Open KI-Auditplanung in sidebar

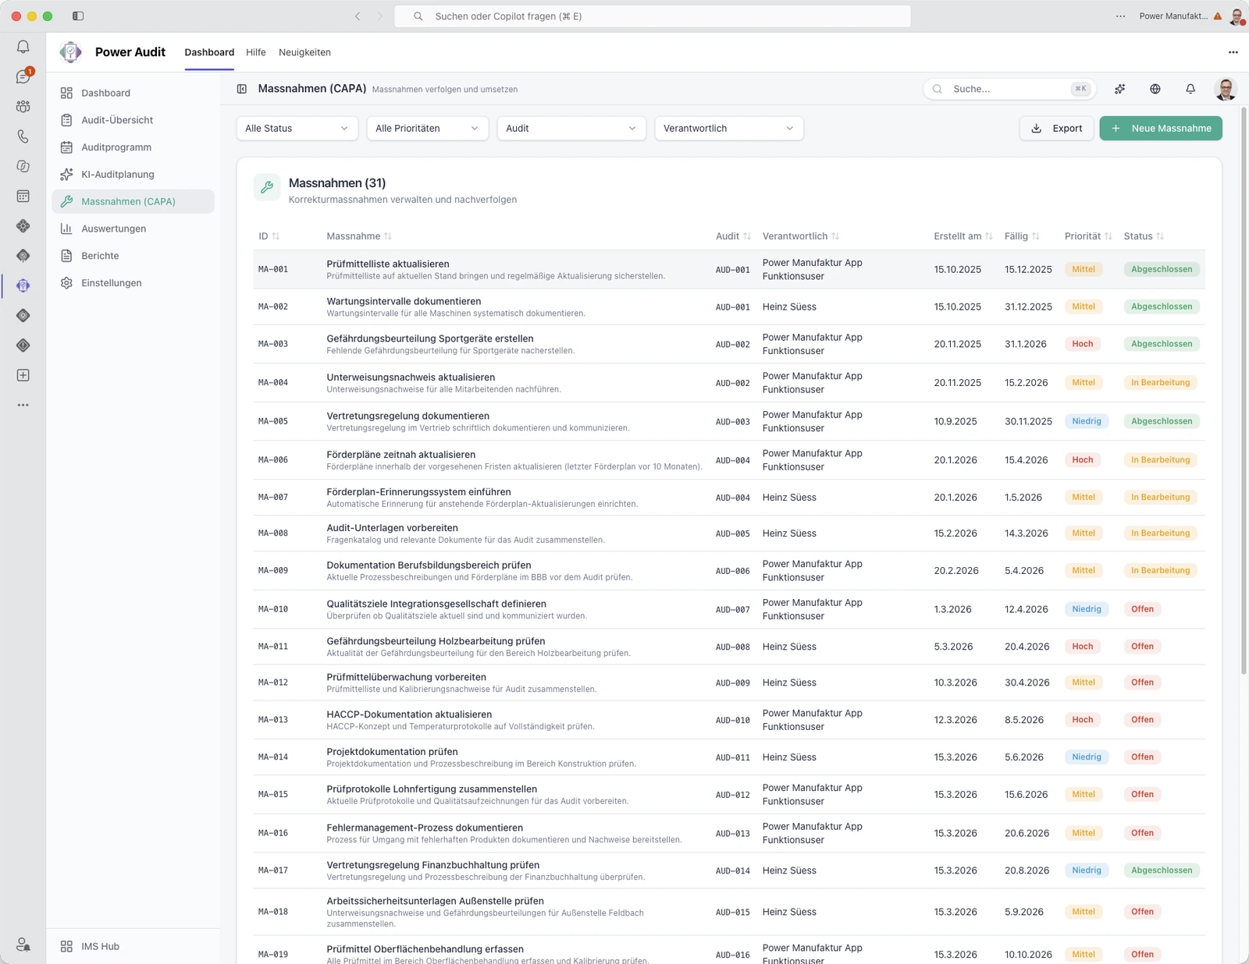point(133,175)
